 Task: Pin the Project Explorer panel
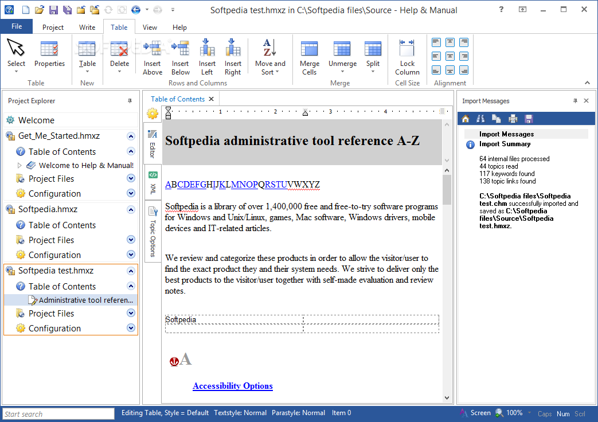tap(130, 101)
